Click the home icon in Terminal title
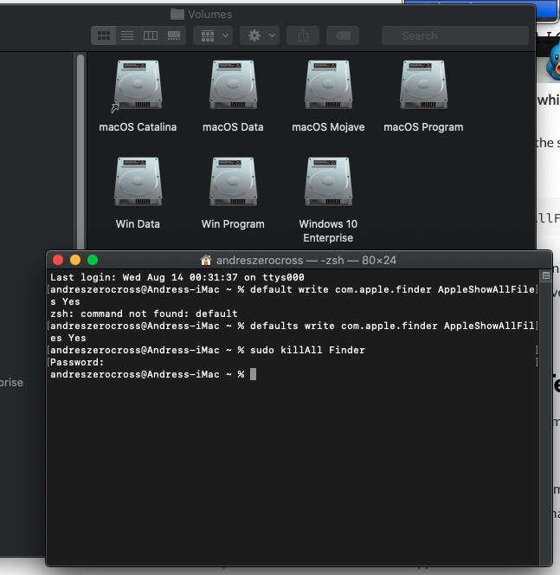The width and height of the screenshot is (560, 575). click(x=206, y=260)
